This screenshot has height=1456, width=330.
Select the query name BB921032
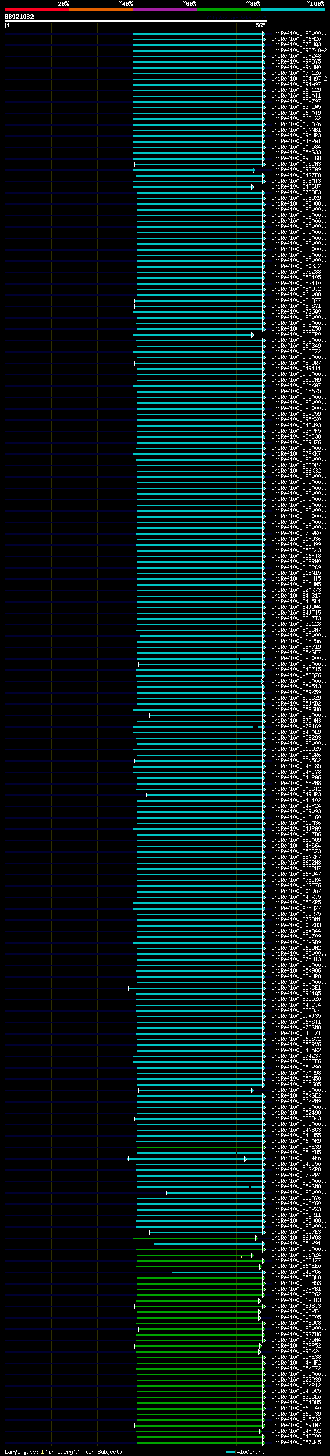pyautogui.click(x=19, y=17)
